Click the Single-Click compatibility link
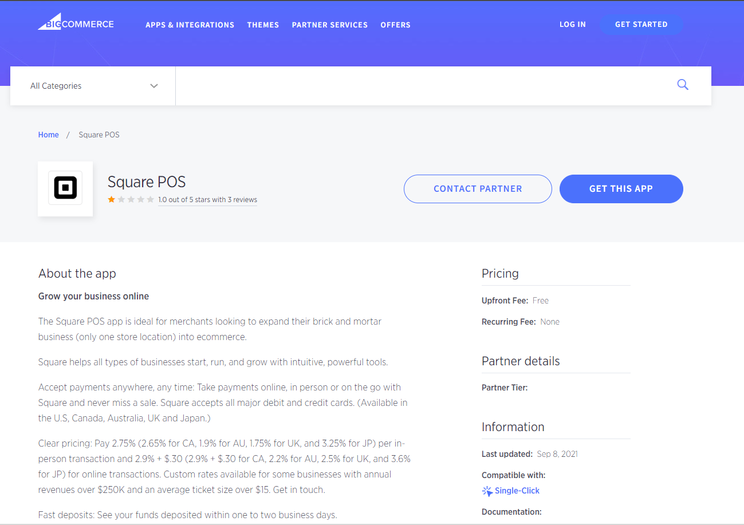744x525 pixels. point(517,491)
